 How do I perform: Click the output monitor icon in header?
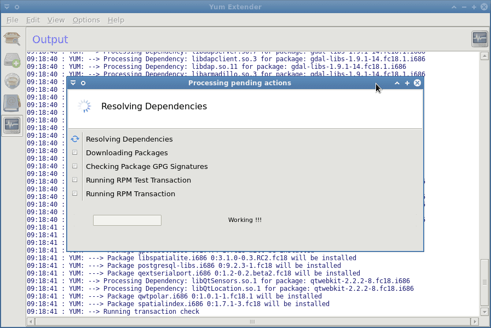pos(480,39)
